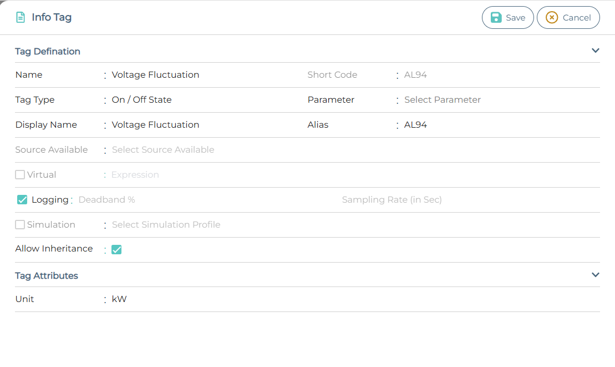Click the Unit field showing kW
615x367 pixels.
pos(119,299)
